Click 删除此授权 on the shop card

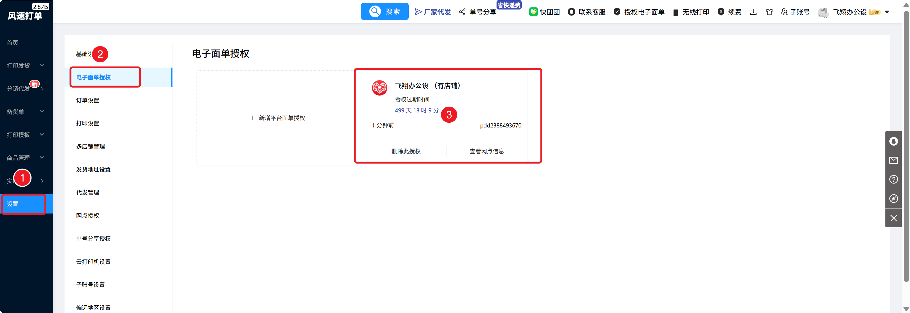click(406, 151)
